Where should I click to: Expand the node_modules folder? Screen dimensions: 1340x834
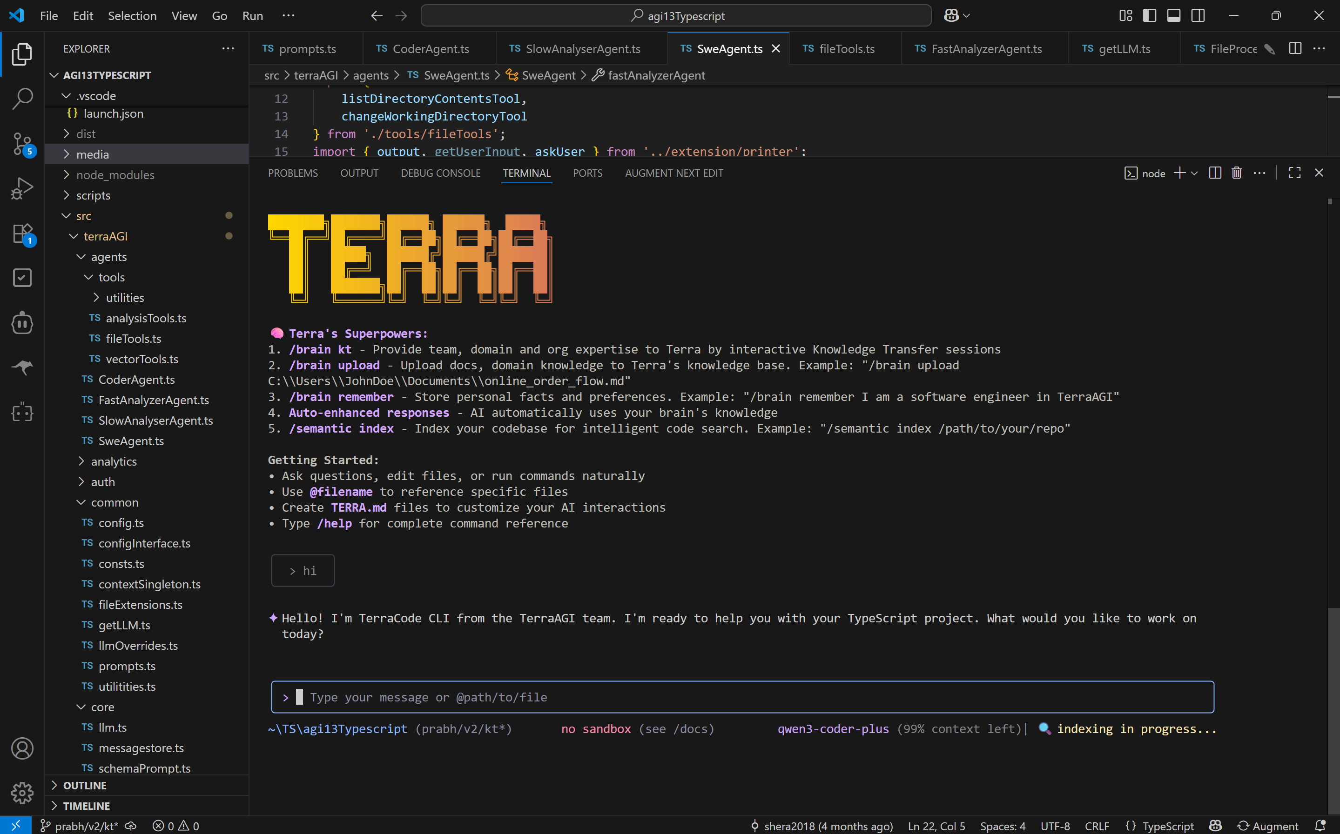point(115,175)
